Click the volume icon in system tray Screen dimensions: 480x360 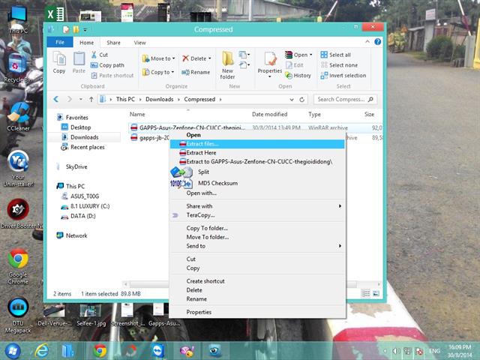tap(396, 351)
